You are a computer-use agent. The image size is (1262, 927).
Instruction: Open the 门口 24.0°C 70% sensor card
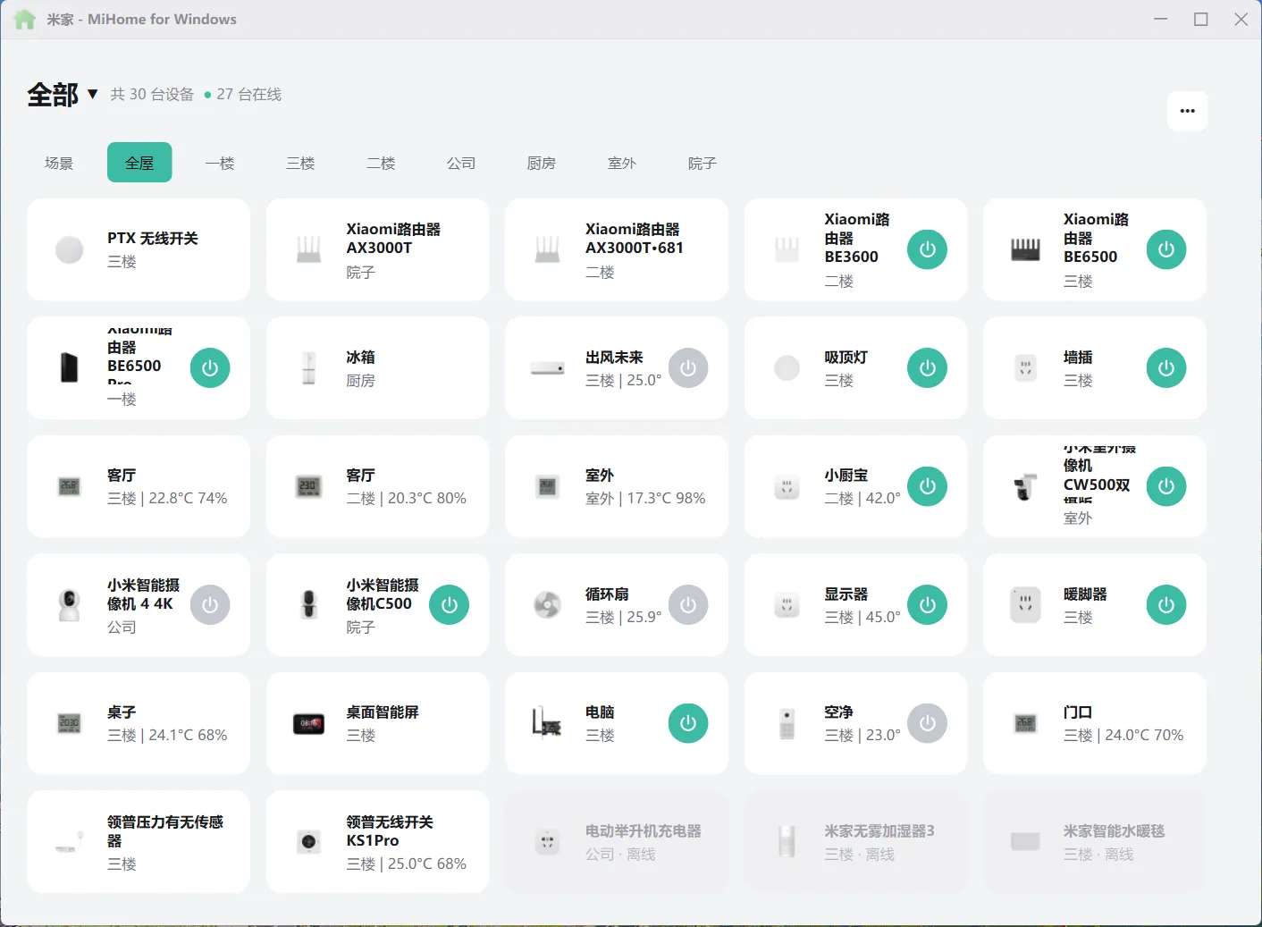[x=1095, y=723]
